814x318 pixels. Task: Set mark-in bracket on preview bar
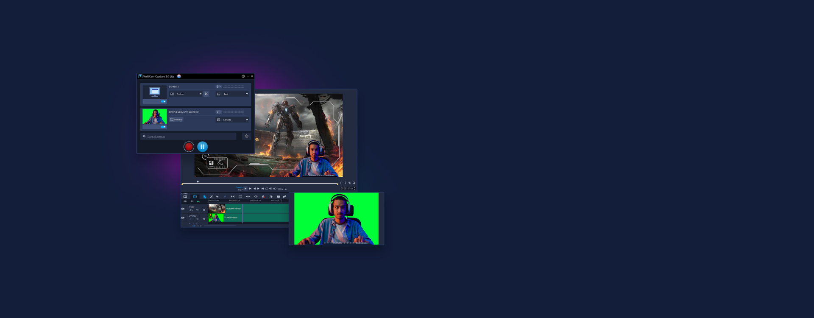(x=341, y=183)
